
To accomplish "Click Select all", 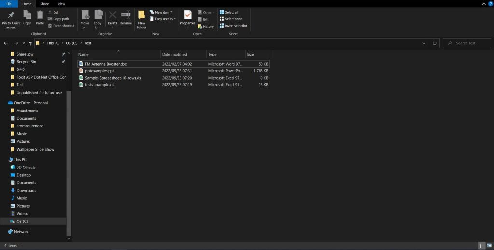I will 229,12.
